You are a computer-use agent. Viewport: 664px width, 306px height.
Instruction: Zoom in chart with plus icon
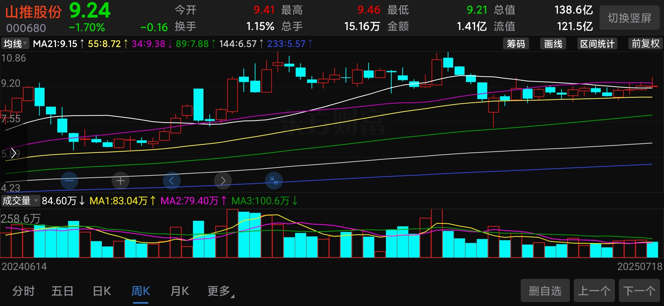point(120,180)
